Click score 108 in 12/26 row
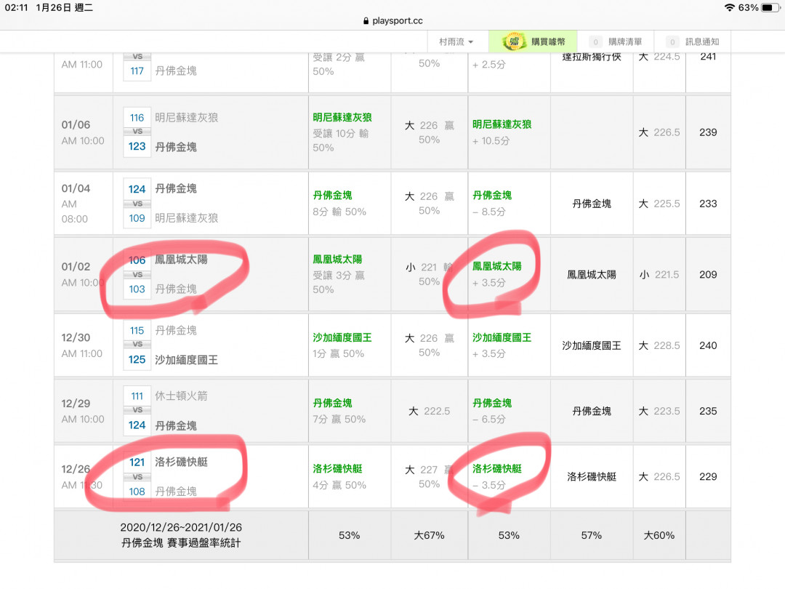785x589 pixels. click(137, 492)
